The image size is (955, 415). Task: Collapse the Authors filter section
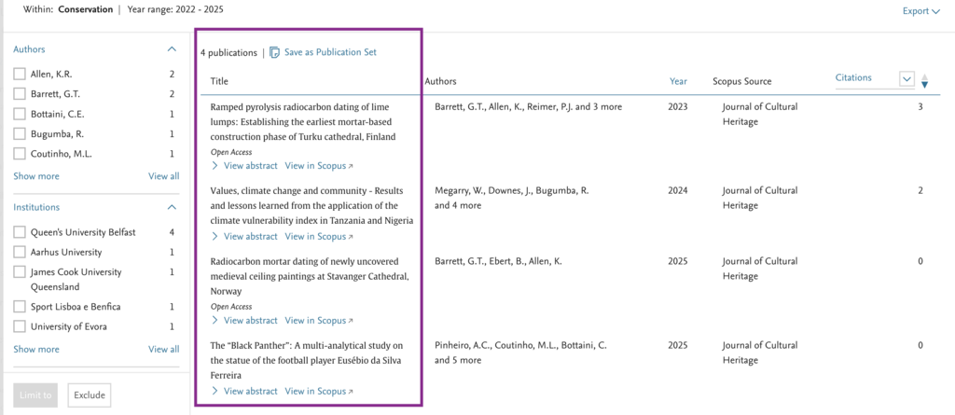coord(172,49)
